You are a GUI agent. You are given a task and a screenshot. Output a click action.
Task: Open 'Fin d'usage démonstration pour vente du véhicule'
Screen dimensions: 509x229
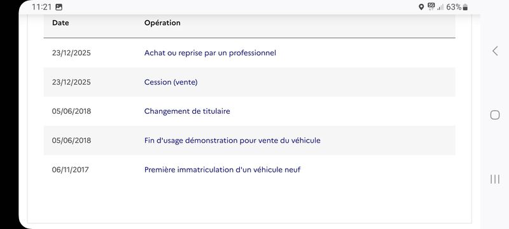coord(232,141)
